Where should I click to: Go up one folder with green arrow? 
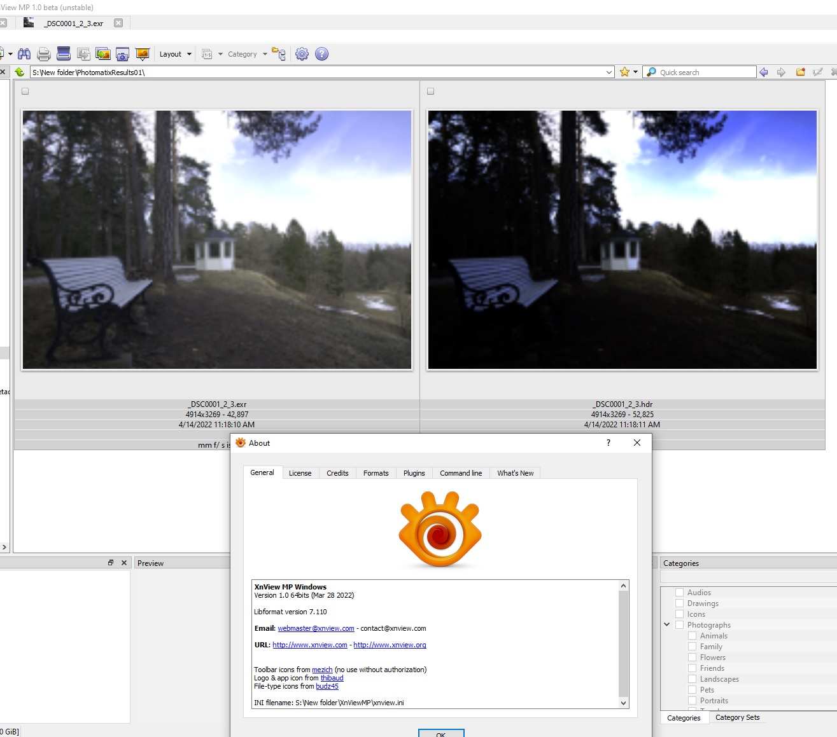point(20,72)
